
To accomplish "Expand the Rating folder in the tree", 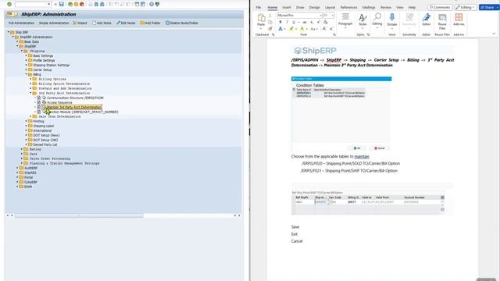I will click(x=22, y=149).
